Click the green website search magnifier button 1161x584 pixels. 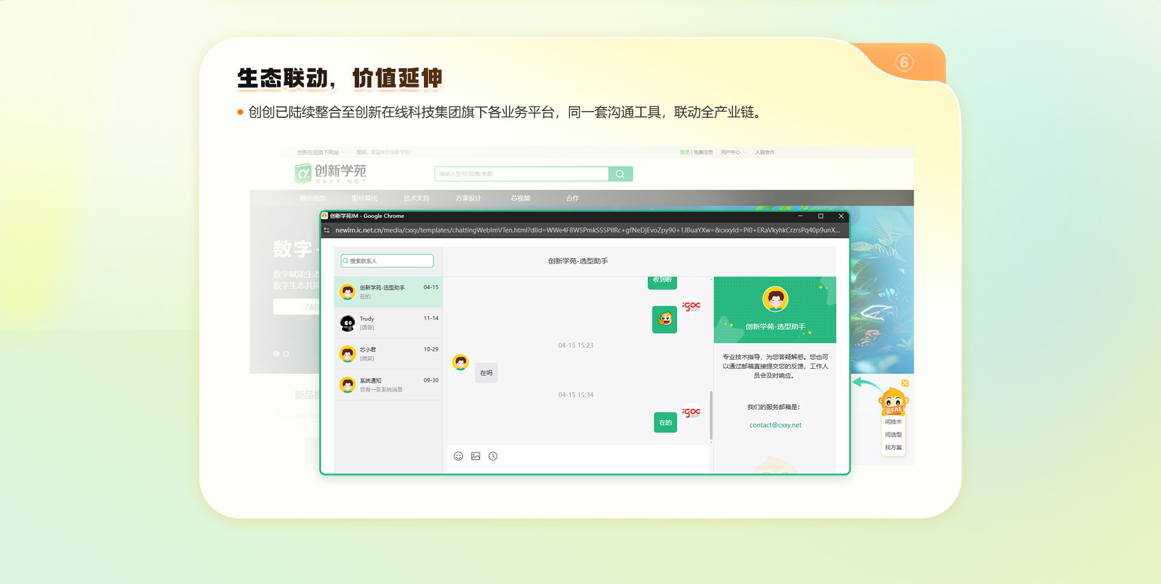point(620,174)
